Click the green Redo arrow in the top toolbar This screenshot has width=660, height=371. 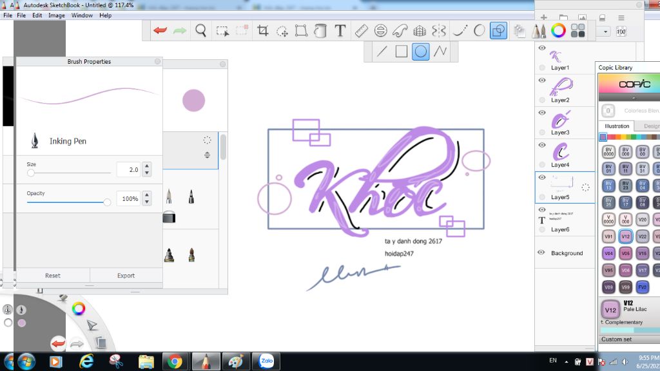click(180, 30)
